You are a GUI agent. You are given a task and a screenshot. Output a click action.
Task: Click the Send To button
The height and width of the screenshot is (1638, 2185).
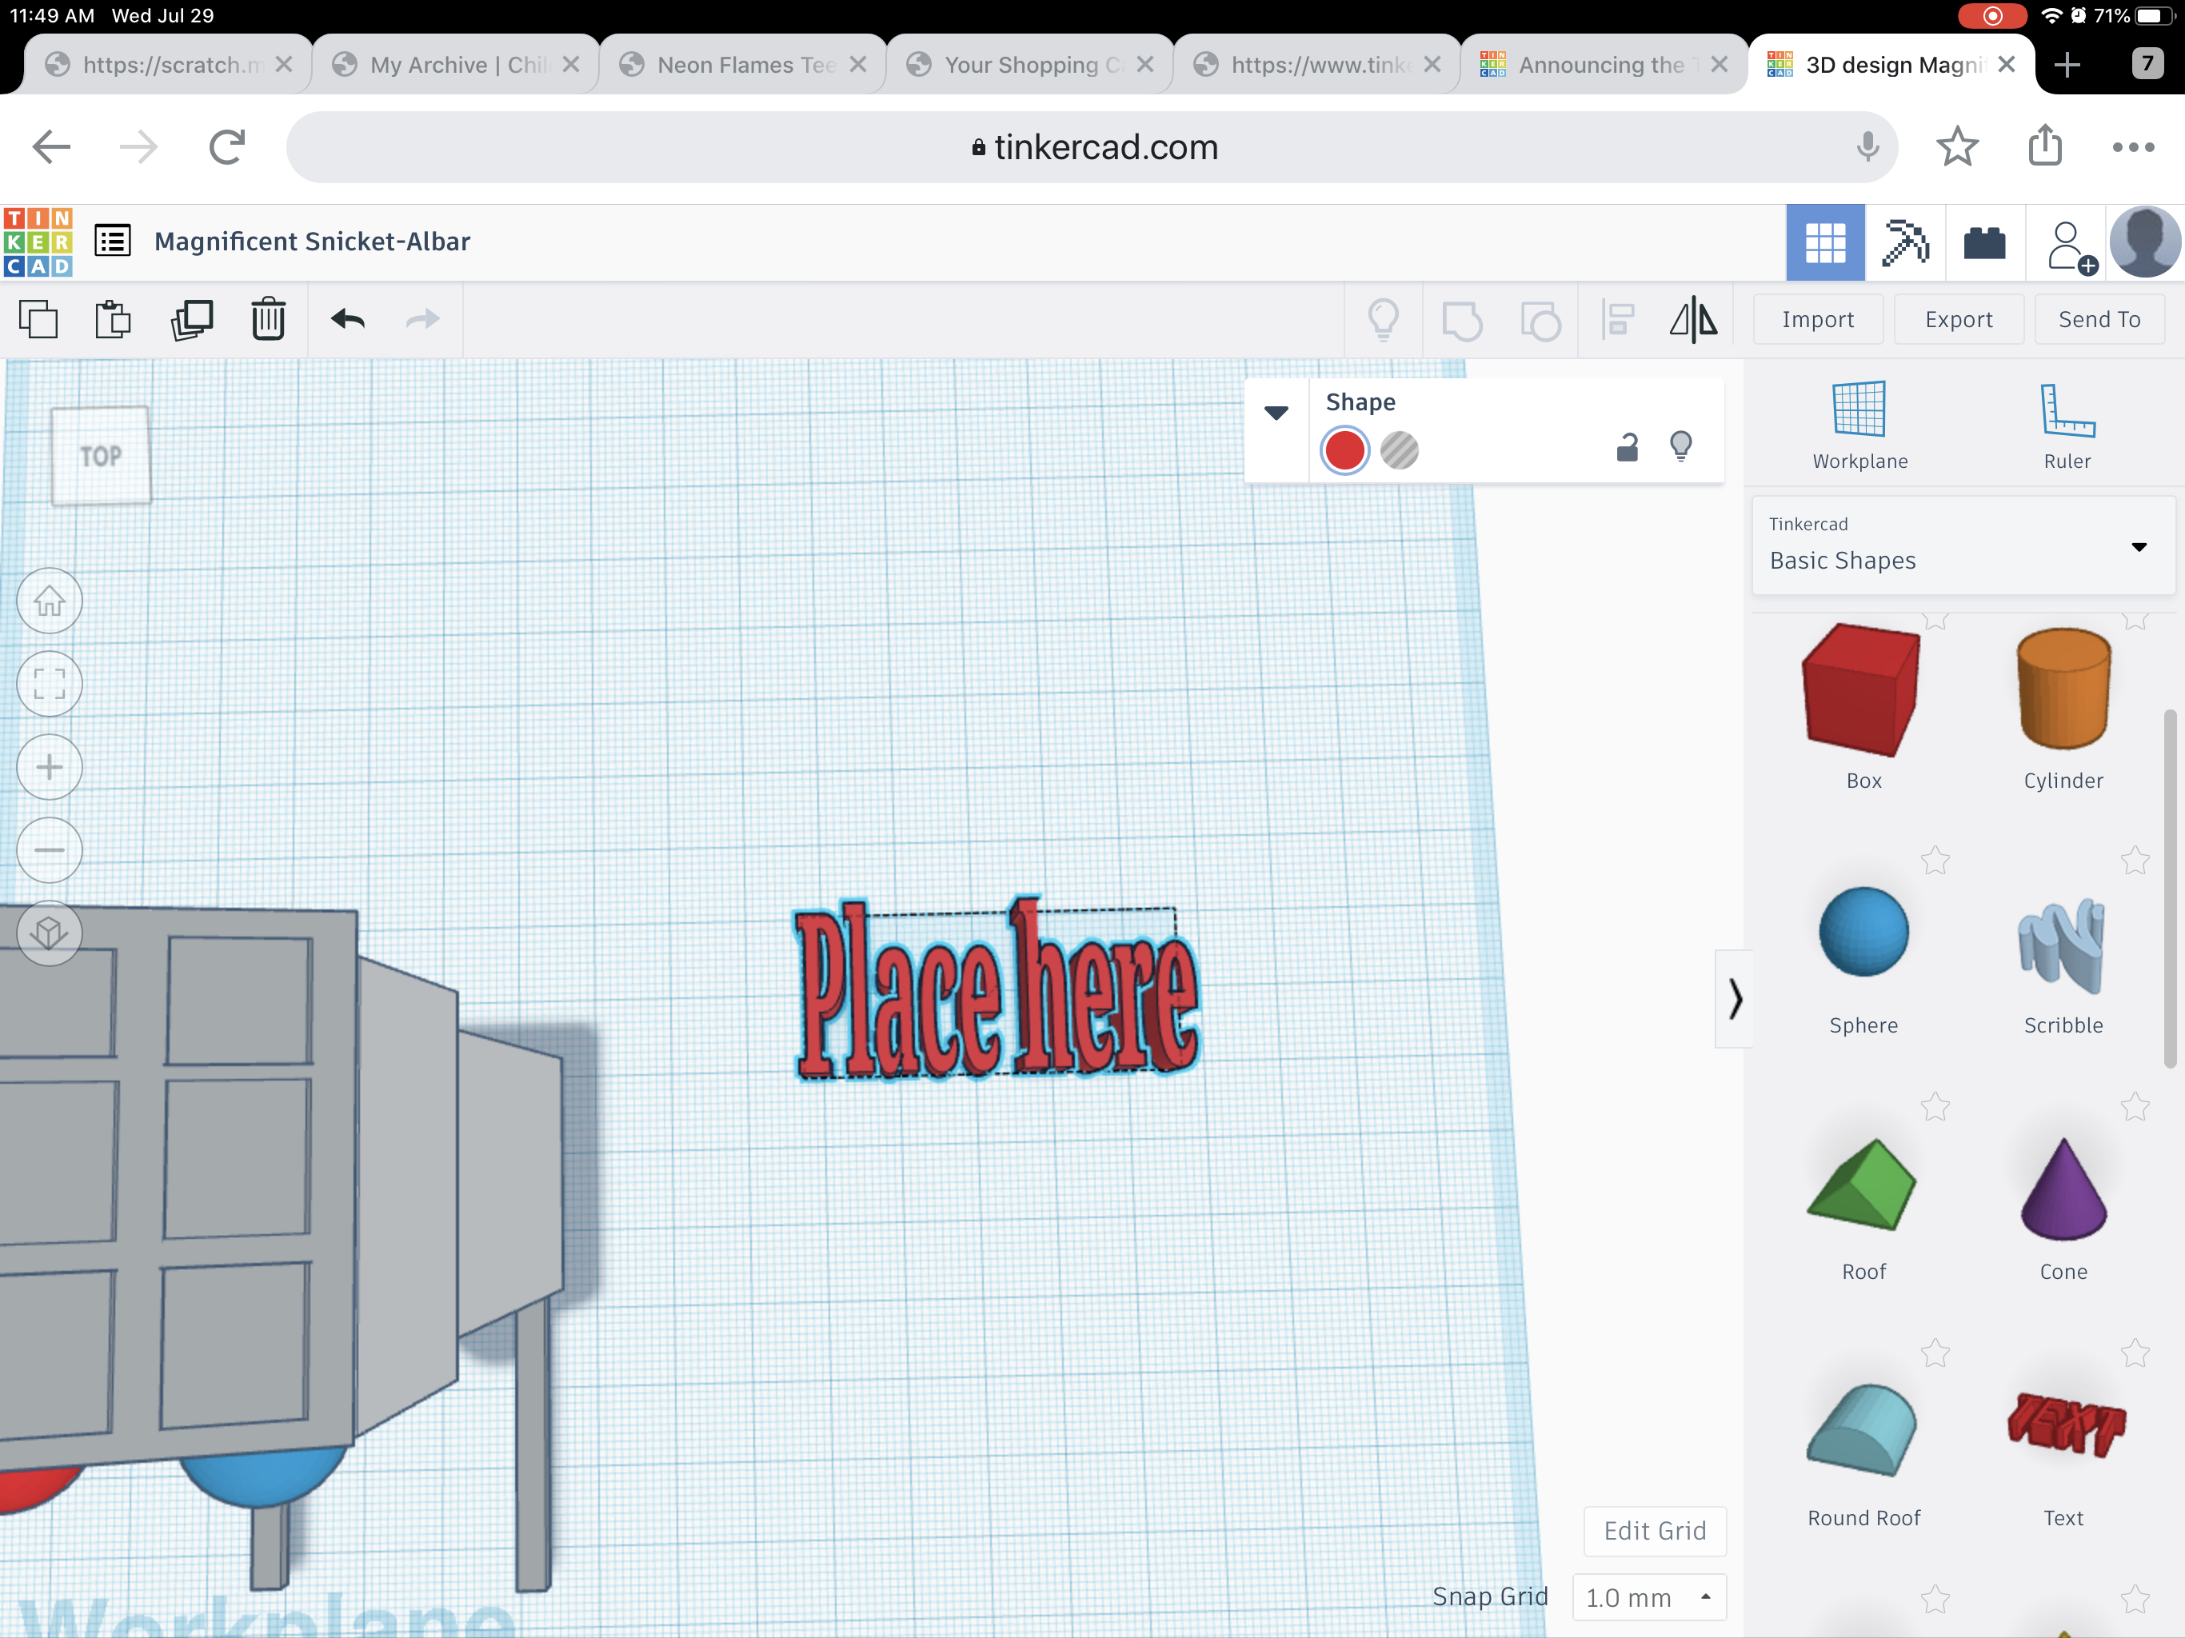(x=2099, y=319)
